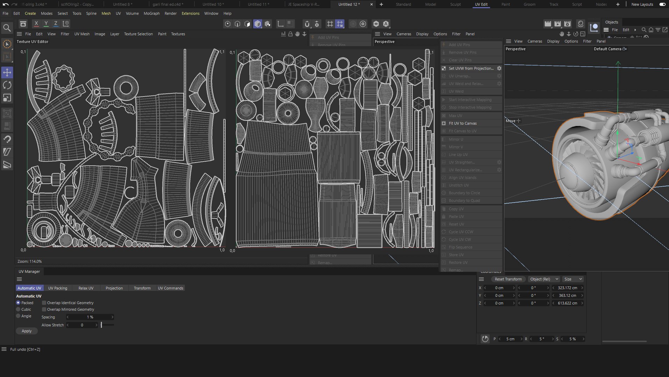Screen dimensions: 669x377
Task: Toggle the X axis lock icon
Action: pyautogui.click(x=36, y=24)
